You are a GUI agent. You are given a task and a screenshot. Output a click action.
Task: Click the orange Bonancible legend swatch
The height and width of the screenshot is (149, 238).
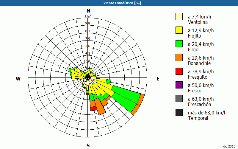tap(179, 58)
